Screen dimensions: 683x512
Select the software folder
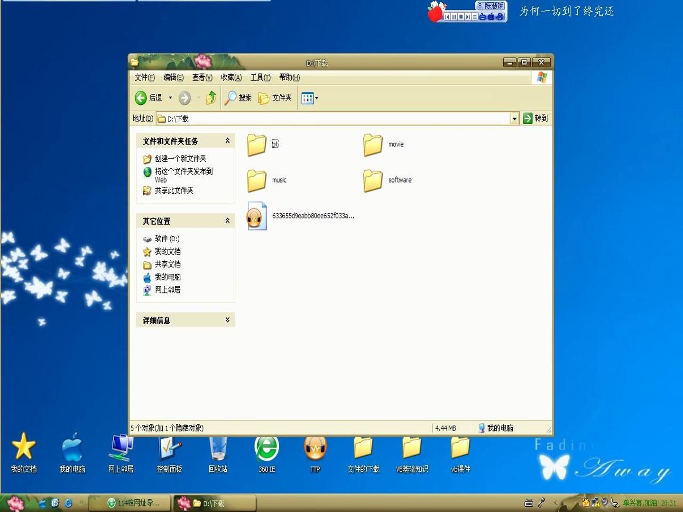(x=388, y=181)
